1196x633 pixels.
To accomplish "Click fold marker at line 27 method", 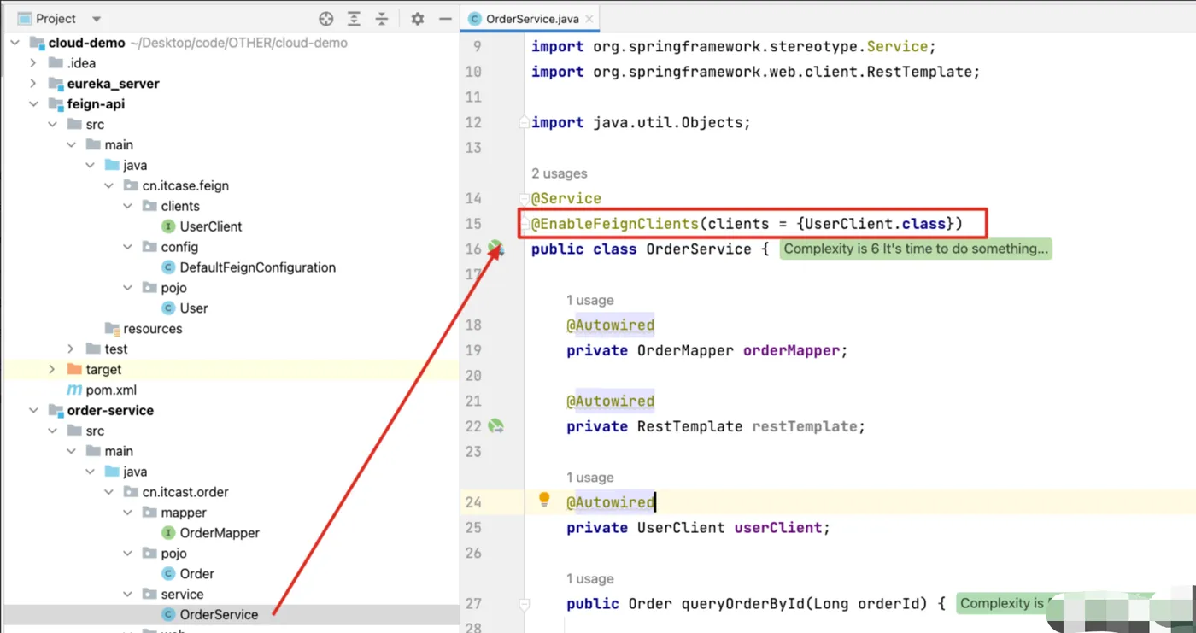I will [524, 604].
